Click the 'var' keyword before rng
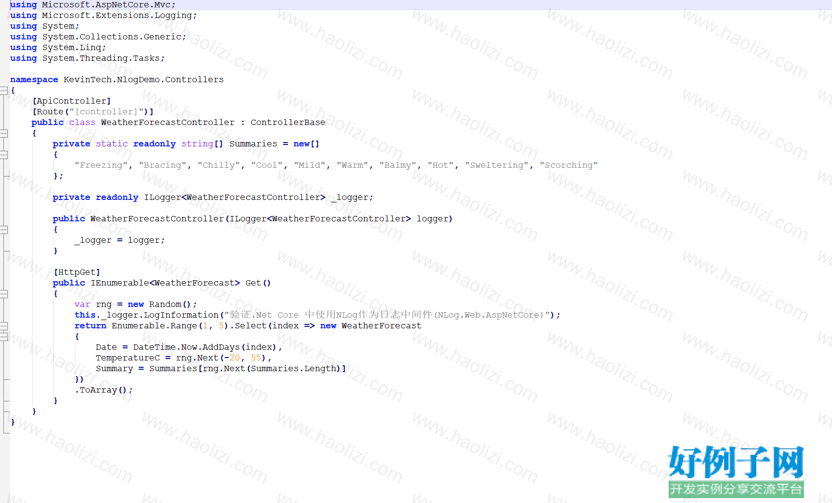Image resolution: width=832 pixels, height=503 pixels. click(82, 305)
